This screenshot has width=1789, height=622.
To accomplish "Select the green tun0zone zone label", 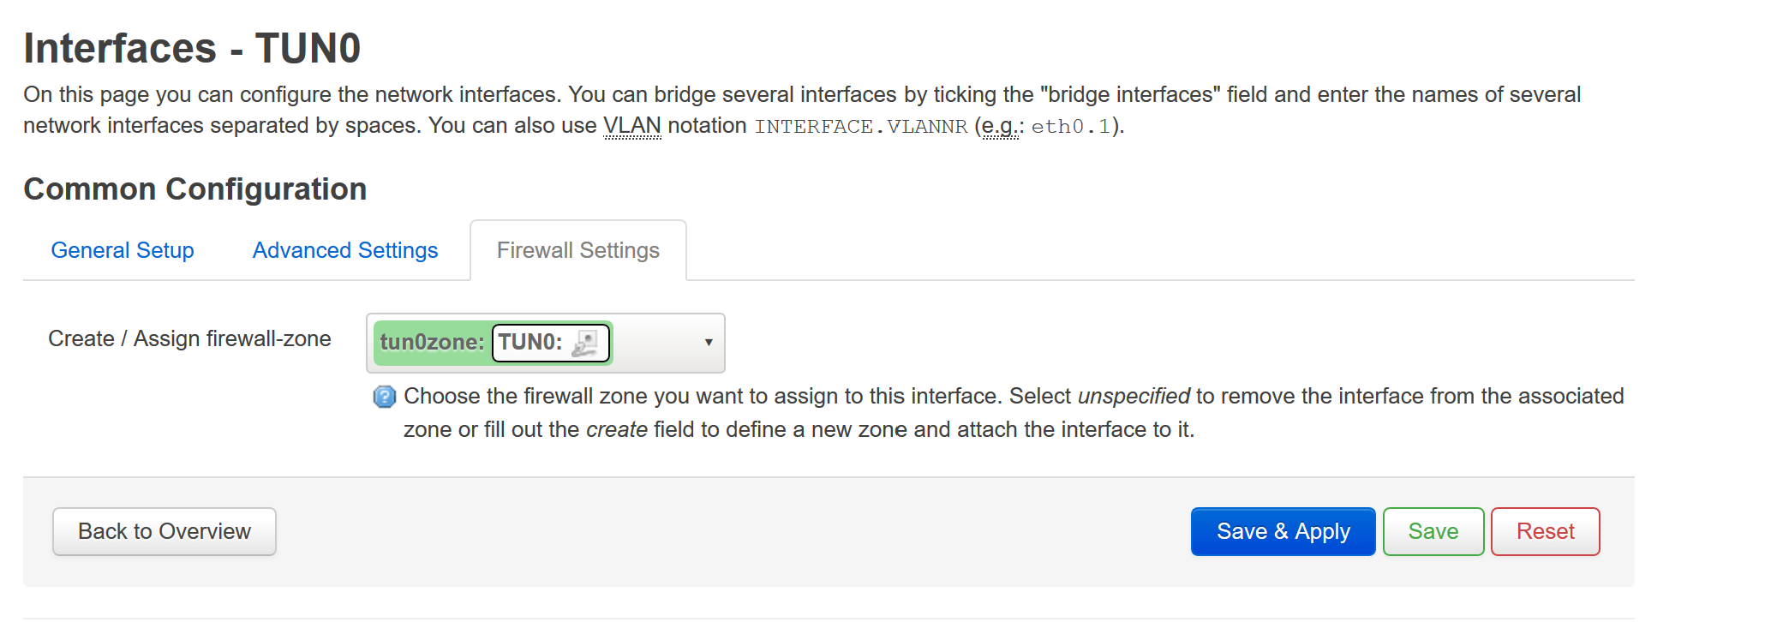I will coord(432,343).
